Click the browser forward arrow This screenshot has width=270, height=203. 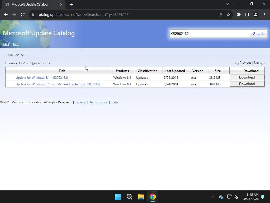coord(14,15)
